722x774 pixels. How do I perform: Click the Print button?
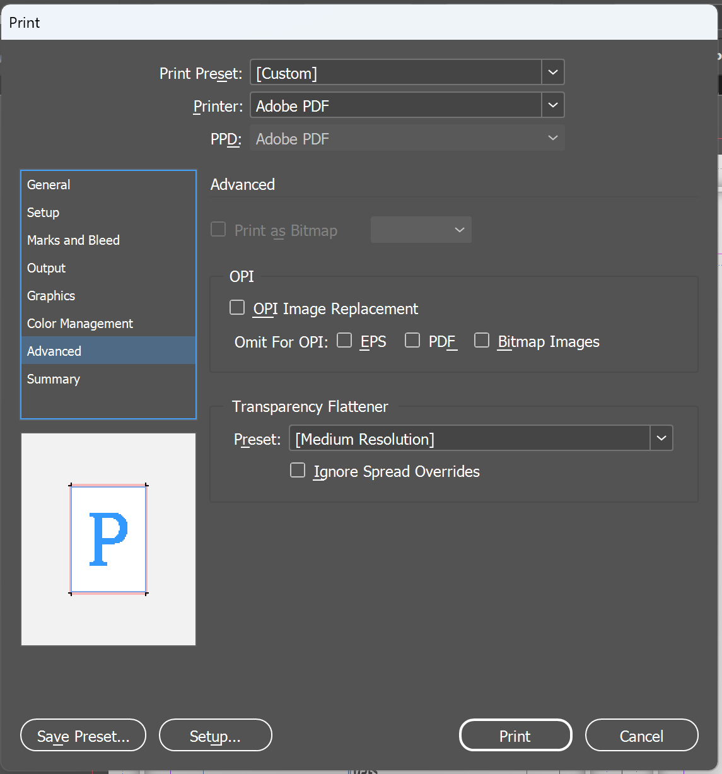(515, 736)
